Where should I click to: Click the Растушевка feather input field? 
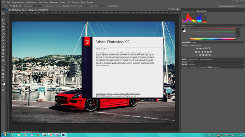(x=37, y=6)
